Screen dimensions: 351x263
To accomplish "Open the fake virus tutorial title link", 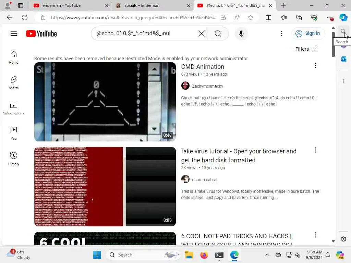I will [239, 156].
